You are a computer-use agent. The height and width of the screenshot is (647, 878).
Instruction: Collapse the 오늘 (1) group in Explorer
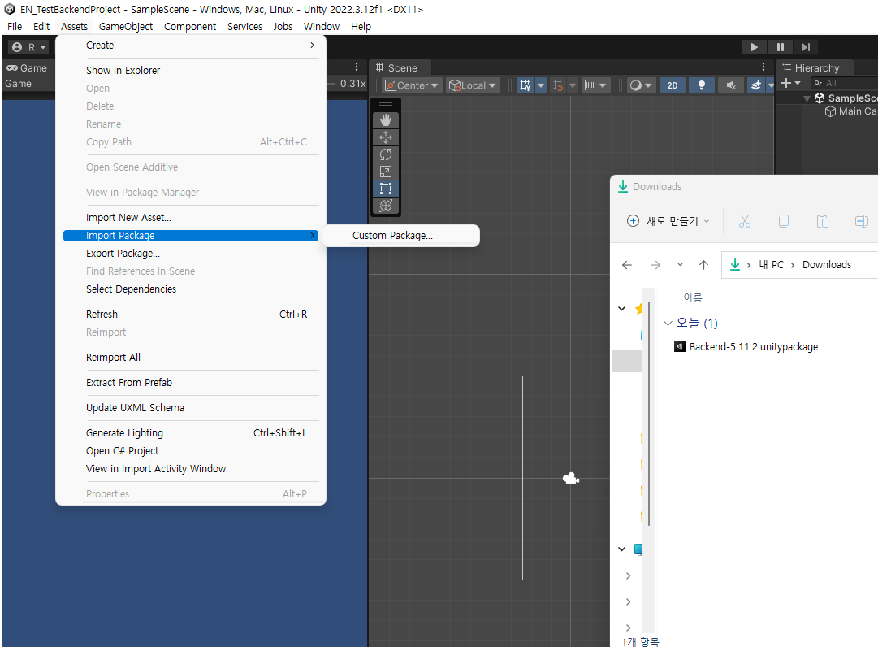coord(668,323)
